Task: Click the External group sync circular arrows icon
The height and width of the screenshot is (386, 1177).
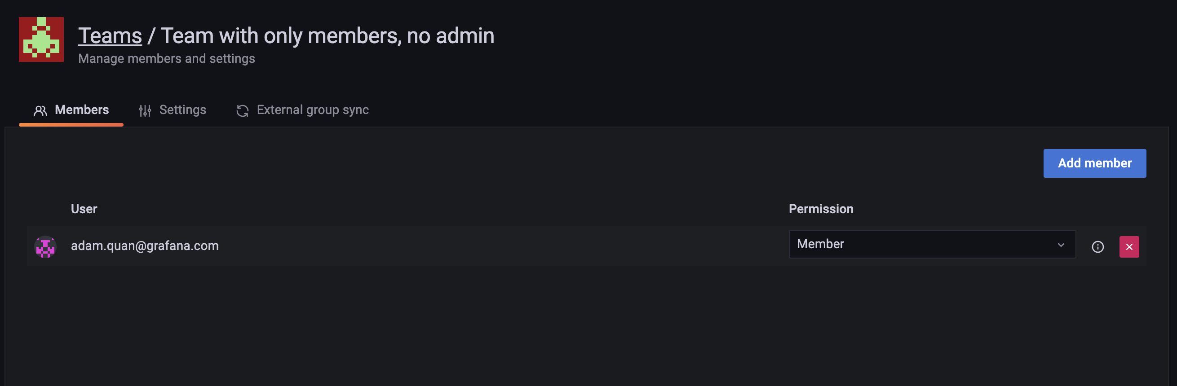Action: [x=243, y=110]
